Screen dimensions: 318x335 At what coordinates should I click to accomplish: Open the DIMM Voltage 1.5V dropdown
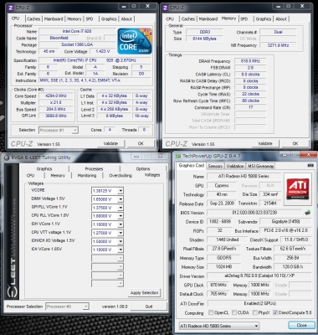pyautogui.click(x=121, y=199)
